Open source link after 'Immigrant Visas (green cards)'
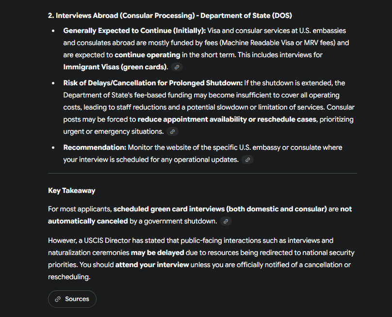 pos(177,67)
